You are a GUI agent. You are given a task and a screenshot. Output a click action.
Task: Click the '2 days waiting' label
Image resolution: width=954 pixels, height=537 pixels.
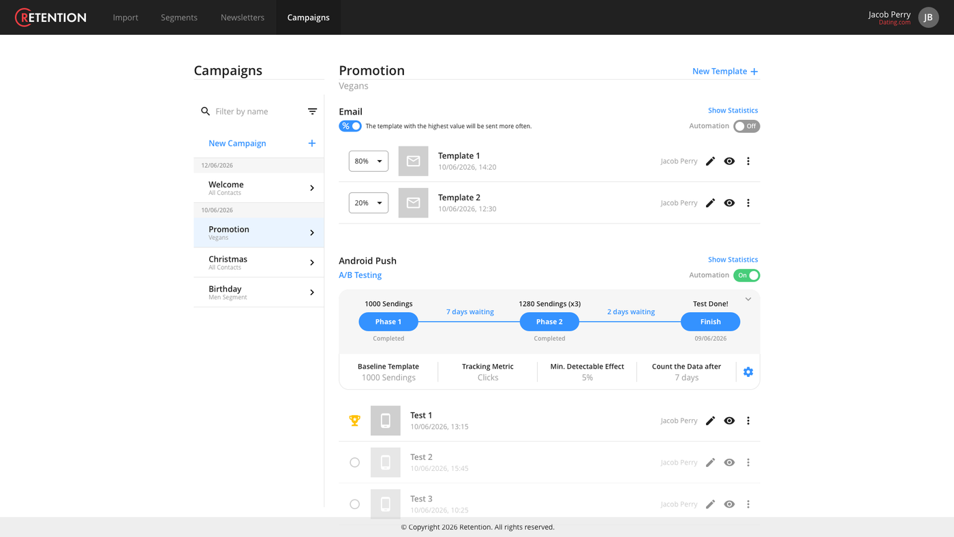(x=631, y=312)
